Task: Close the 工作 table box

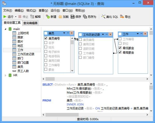Action: (145, 34)
